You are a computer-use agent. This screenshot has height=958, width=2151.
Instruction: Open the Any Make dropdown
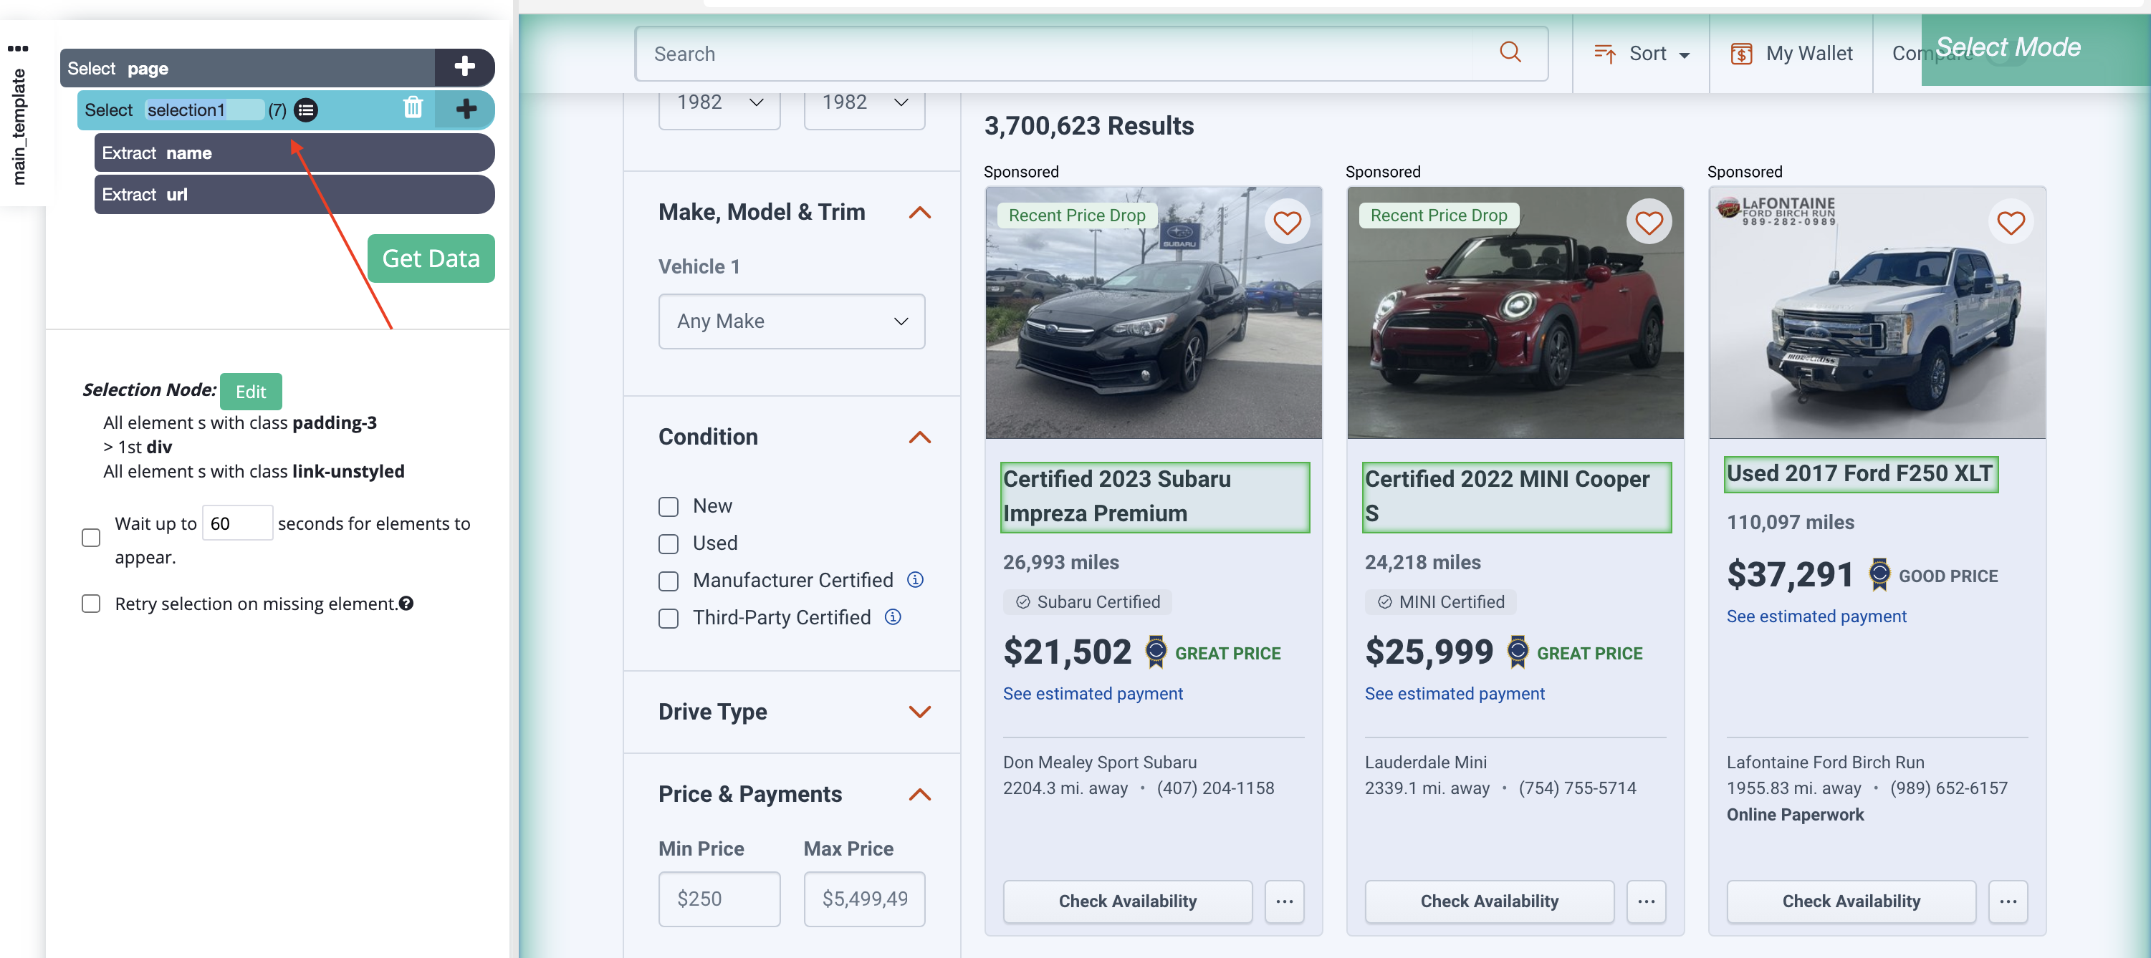tap(791, 321)
